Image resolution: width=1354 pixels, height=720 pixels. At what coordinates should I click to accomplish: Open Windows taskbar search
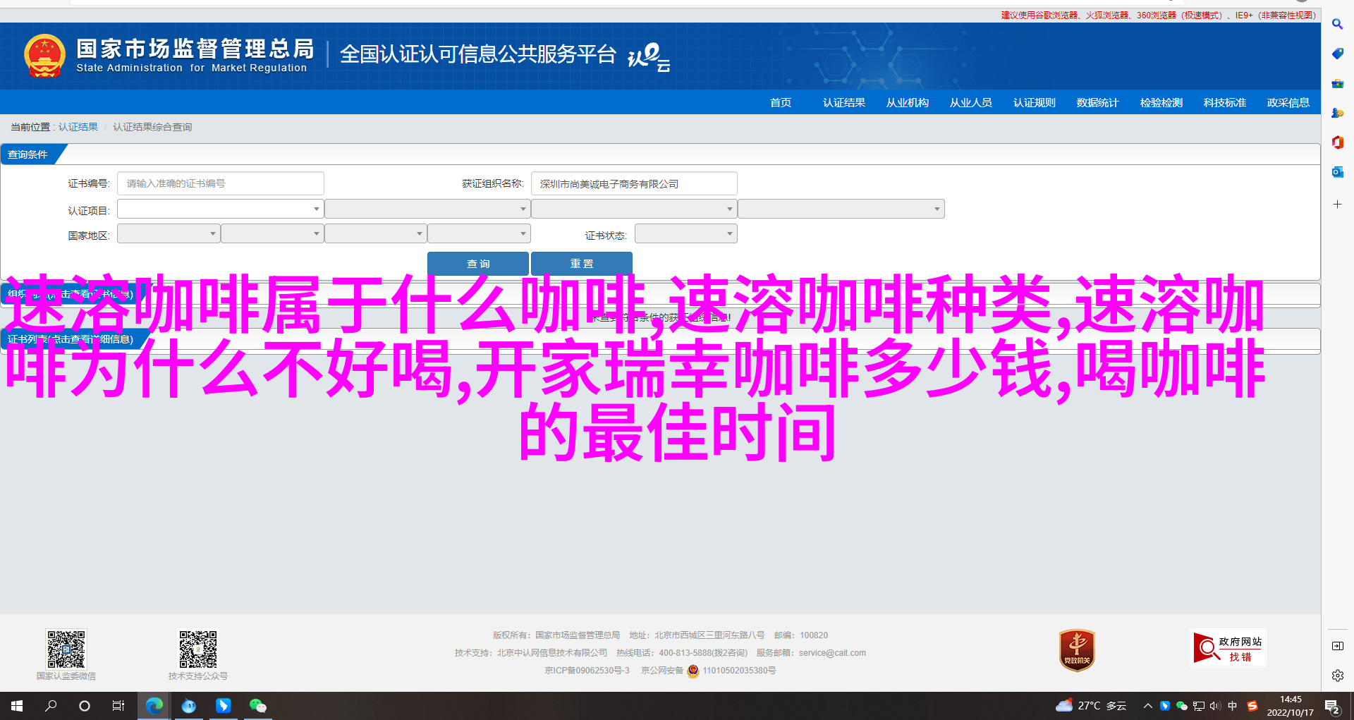51,706
